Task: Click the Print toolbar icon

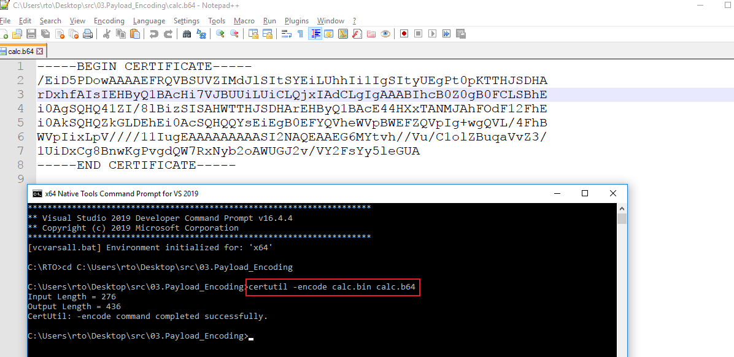Action: tap(88, 34)
